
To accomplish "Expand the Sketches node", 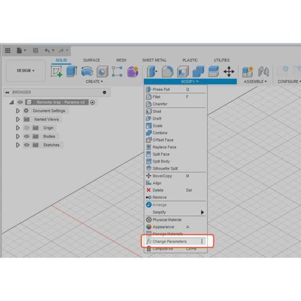I will [x=17, y=144].
